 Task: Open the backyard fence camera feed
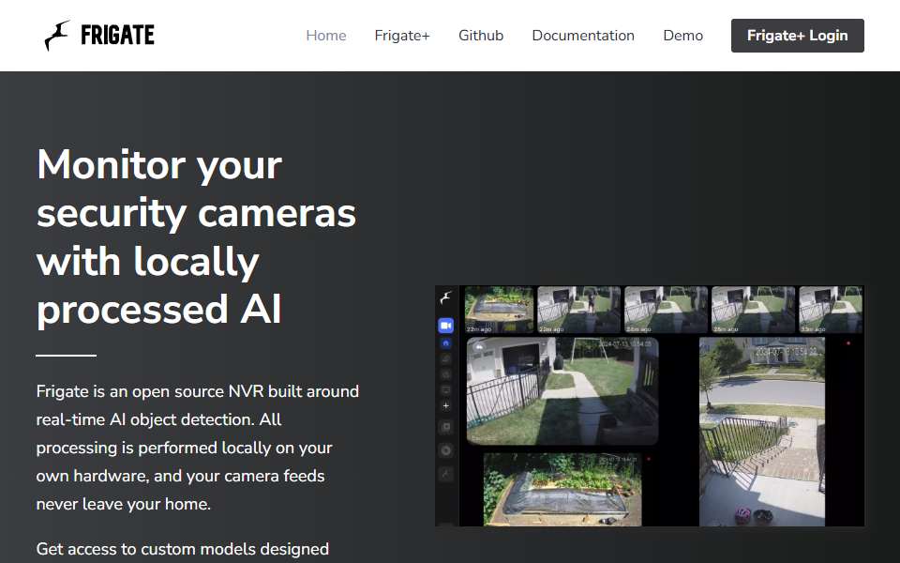click(562, 391)
